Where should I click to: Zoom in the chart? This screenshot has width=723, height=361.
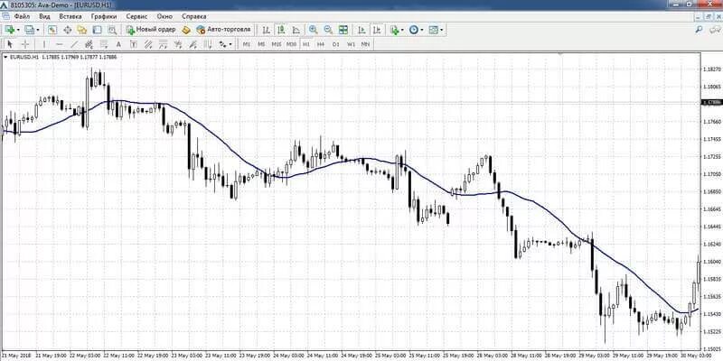[x=313, y=30]
